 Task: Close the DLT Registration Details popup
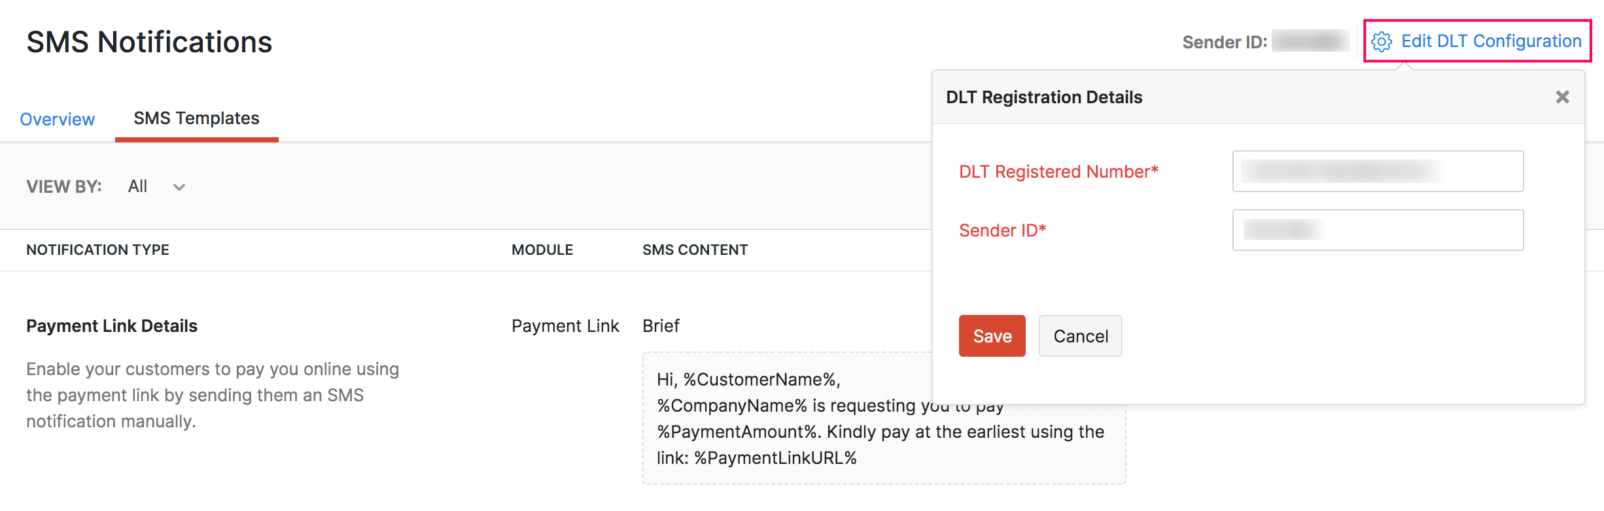pyautogui.click(x=1563, y=97)
